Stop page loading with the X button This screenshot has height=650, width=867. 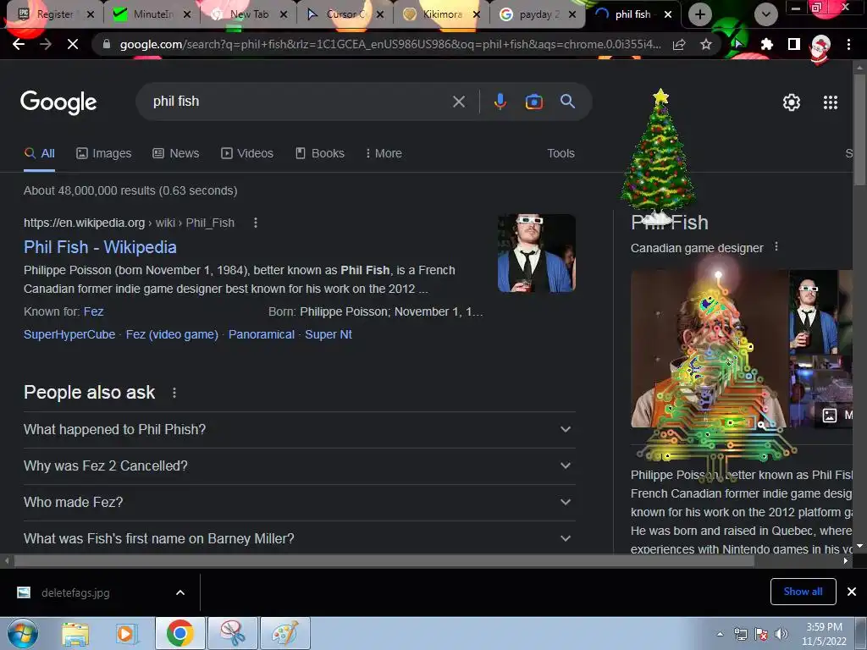(73, 45)
